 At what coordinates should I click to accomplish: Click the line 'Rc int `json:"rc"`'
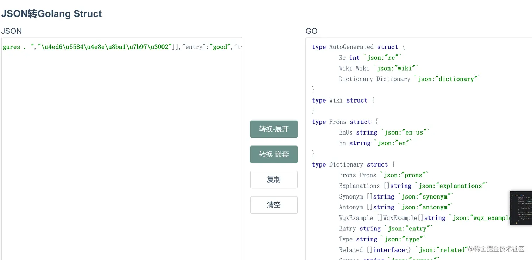(x=370, y=58)
